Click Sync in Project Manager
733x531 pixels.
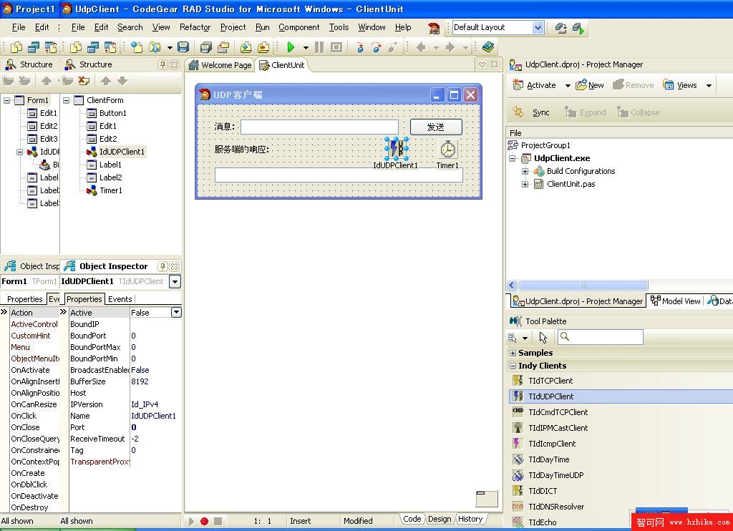pos(531,112)
